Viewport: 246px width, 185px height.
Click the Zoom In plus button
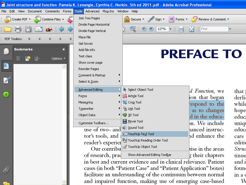point(151,29)
